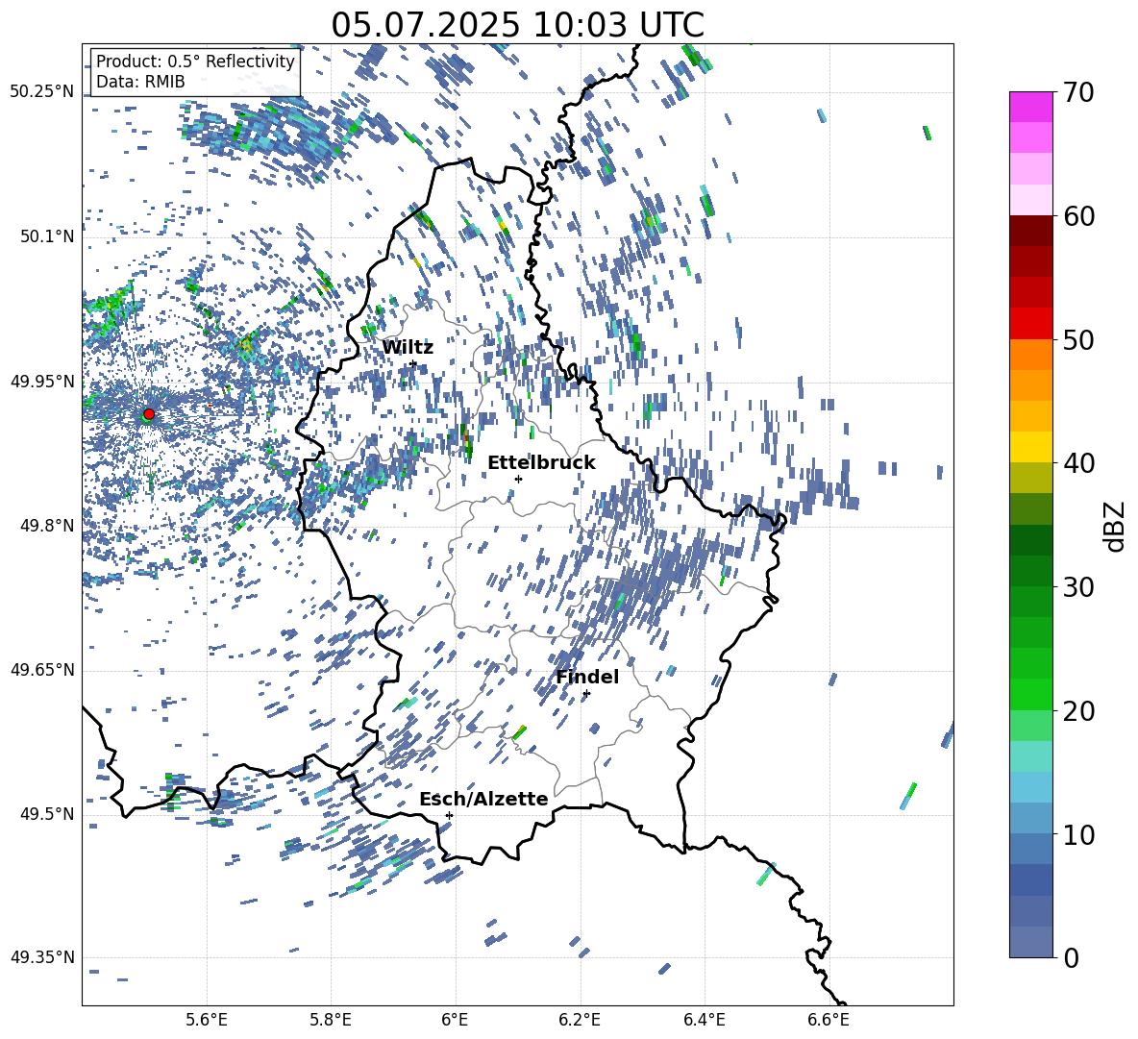
Task: Click the title text 05.07.2025 10:03 UTC
Action: coord(517,25)
